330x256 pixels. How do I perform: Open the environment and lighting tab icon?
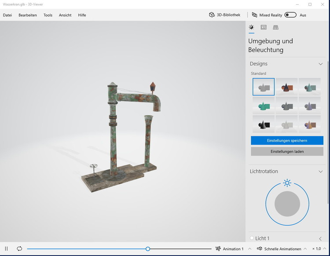click(251, 27)
